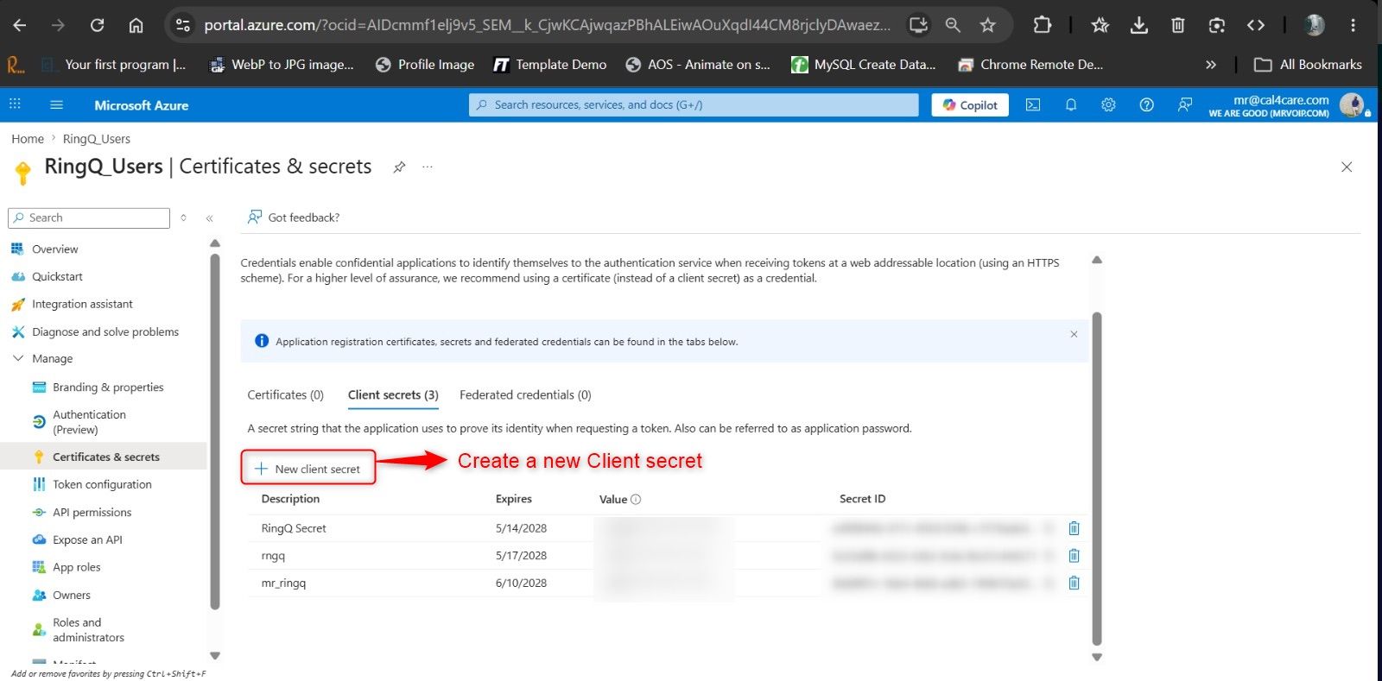The height and width of the screenshot is (681, 1382).
Task: Show hidden bookmarks overflow chevron
Action: (x=1211, y=65)
